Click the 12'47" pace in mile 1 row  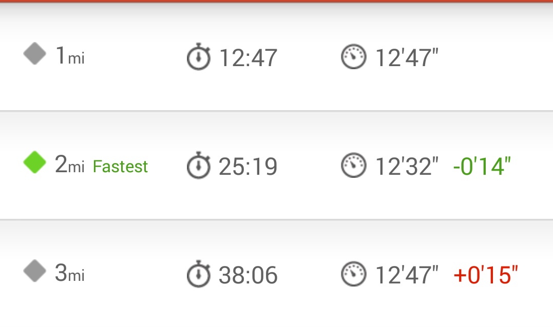(407, 58)
